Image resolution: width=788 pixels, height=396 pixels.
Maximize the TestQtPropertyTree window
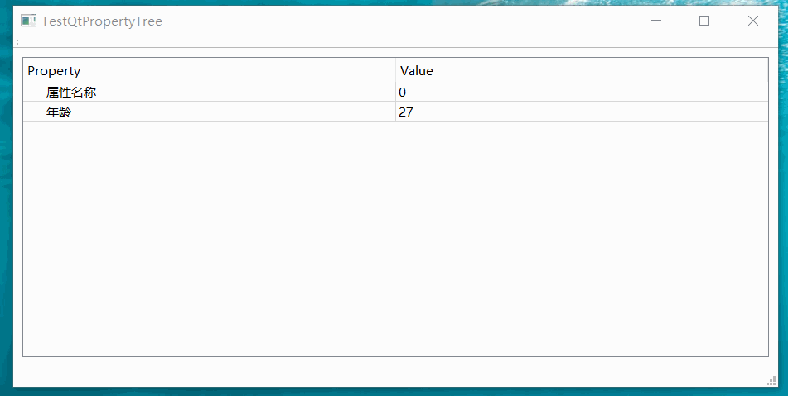pyautogui.click(x=704, y=21)
